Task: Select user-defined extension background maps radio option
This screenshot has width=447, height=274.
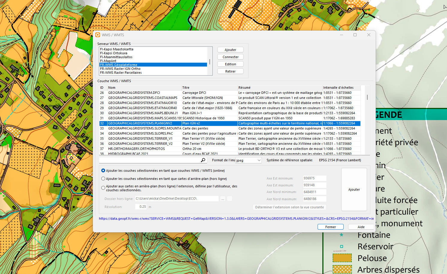Action: pos(103,188)
